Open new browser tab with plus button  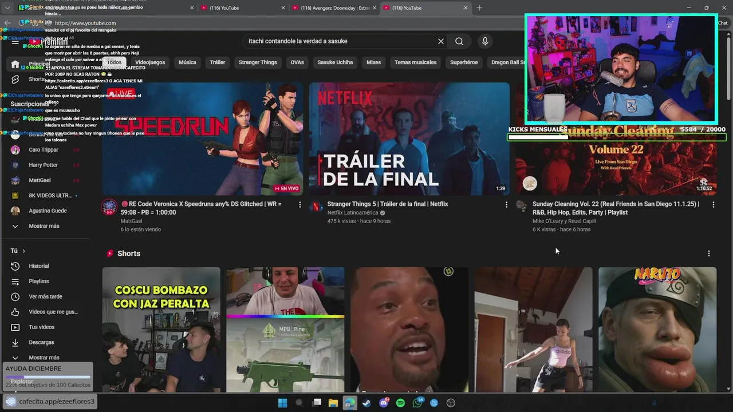pos(479,8)
